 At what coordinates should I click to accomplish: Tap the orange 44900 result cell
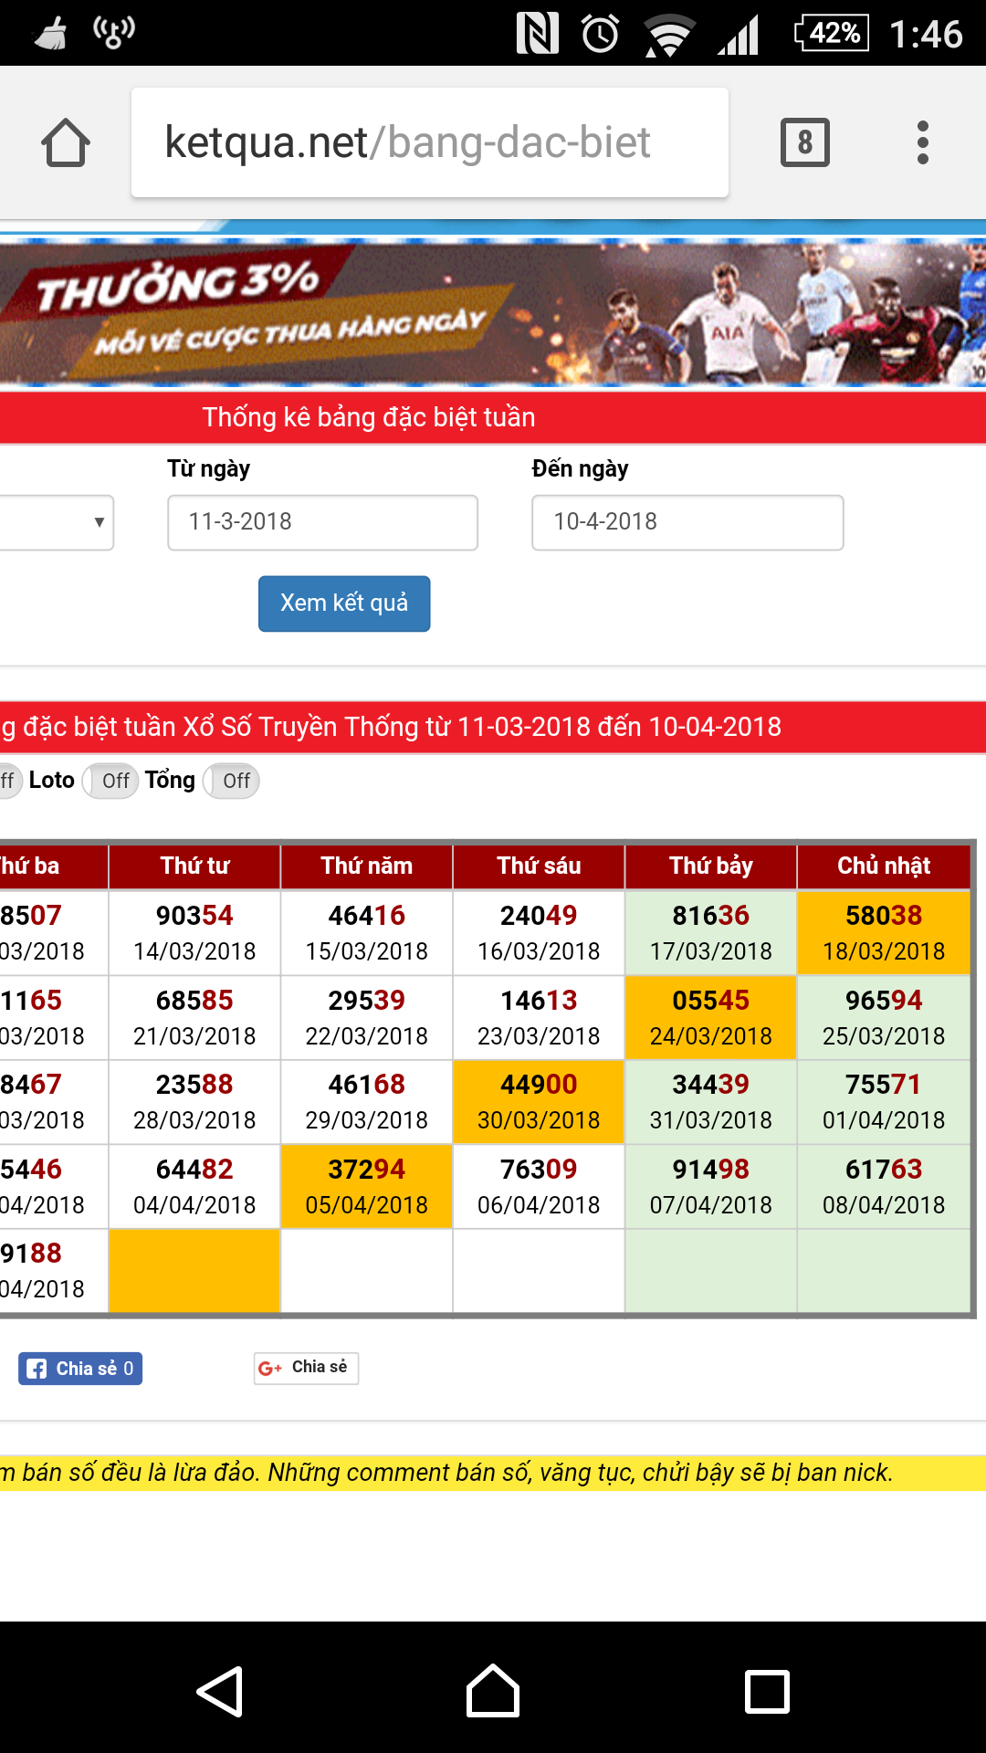point(539,1101)
